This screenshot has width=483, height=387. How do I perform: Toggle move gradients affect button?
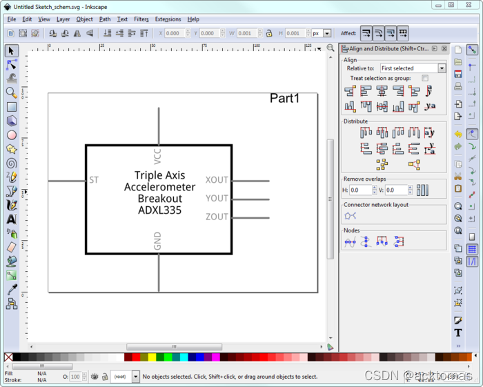tap(391, 33)
